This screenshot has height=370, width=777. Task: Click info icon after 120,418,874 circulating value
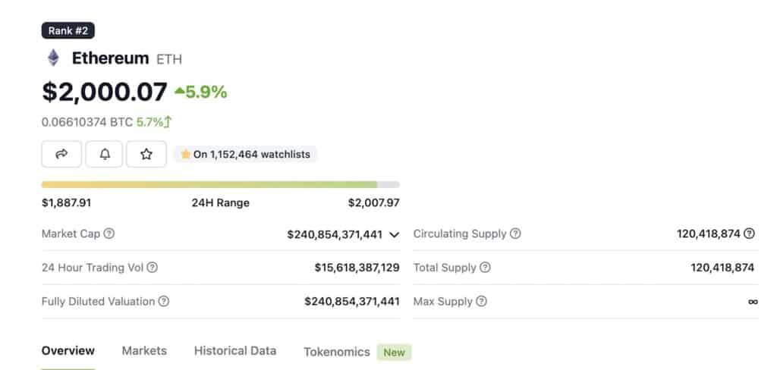(750, 234)
